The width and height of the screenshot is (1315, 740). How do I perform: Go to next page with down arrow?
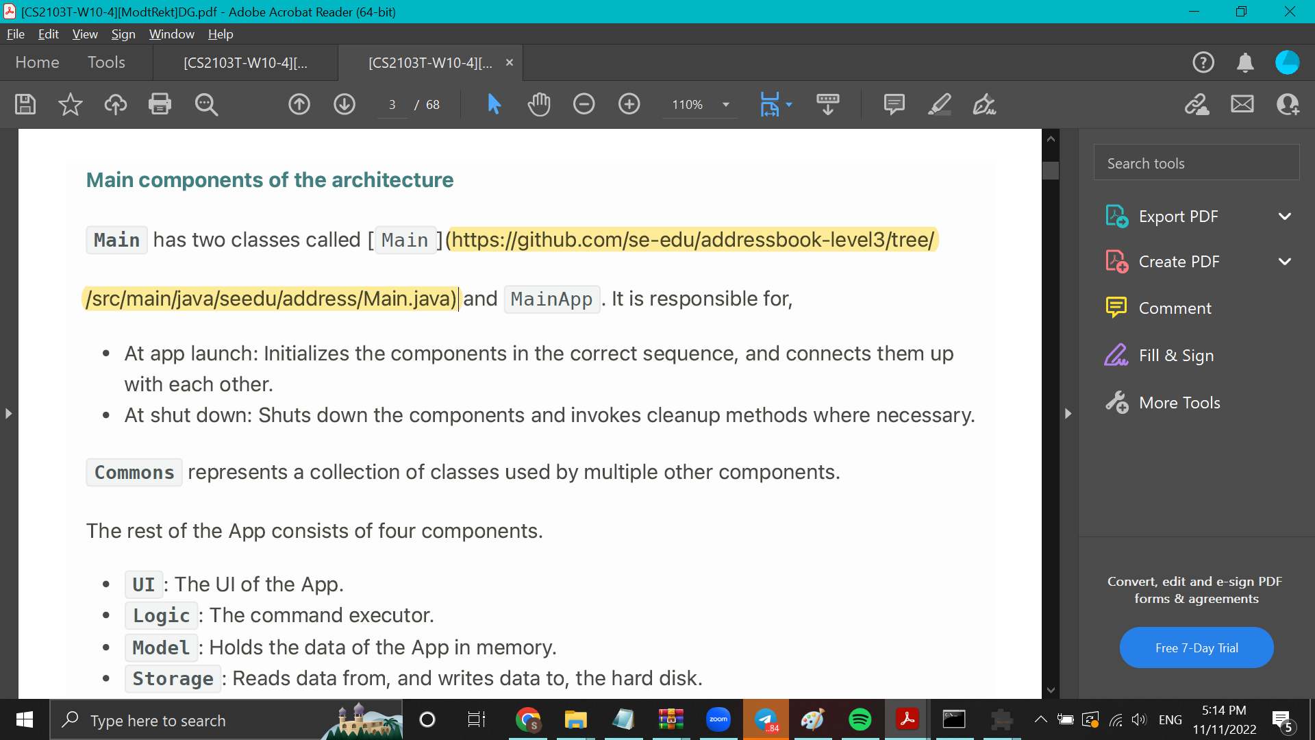point(345,104)
